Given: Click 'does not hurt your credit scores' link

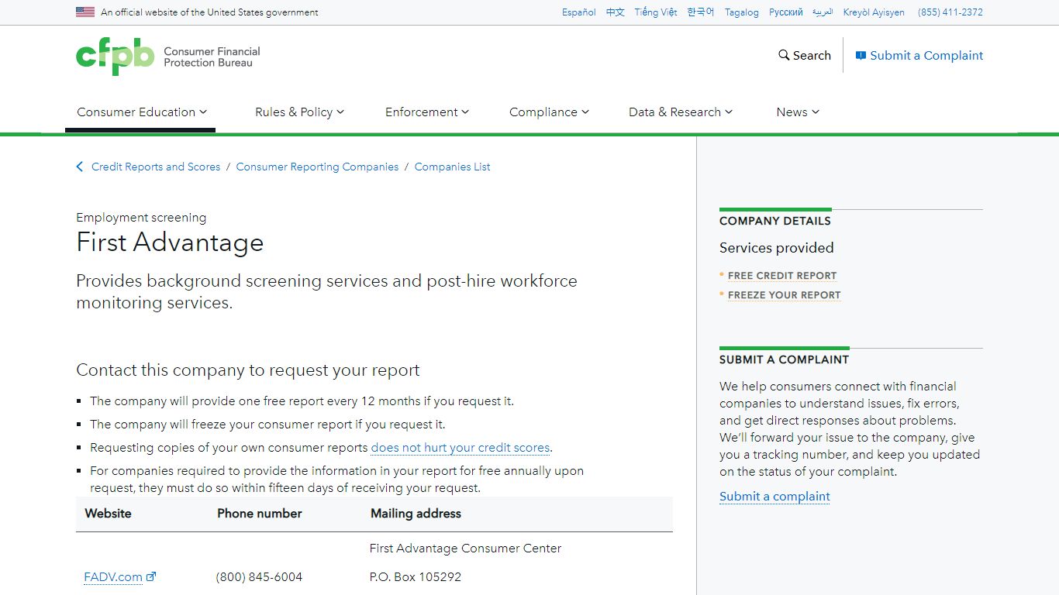Looking at the screenshot, I should [461, 448].
